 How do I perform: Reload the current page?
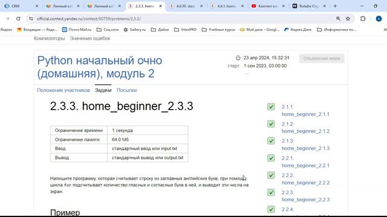coord(18,19)
